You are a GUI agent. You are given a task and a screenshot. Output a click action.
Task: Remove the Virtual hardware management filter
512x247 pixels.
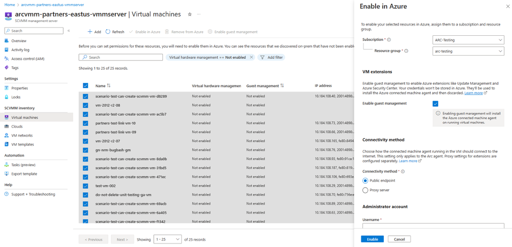[251, 57]
